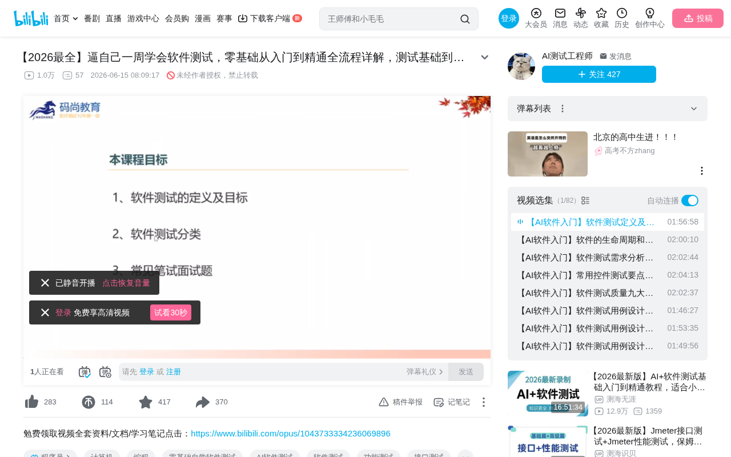Open 漫画 in navigation
The image size is (731, 457).
(203, 18)
